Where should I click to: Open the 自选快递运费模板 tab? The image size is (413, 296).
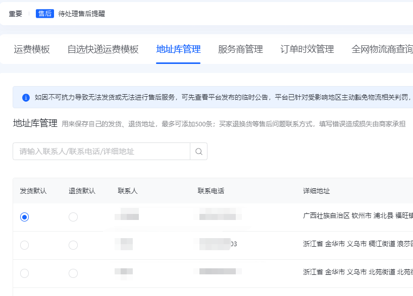pos(103,49)
